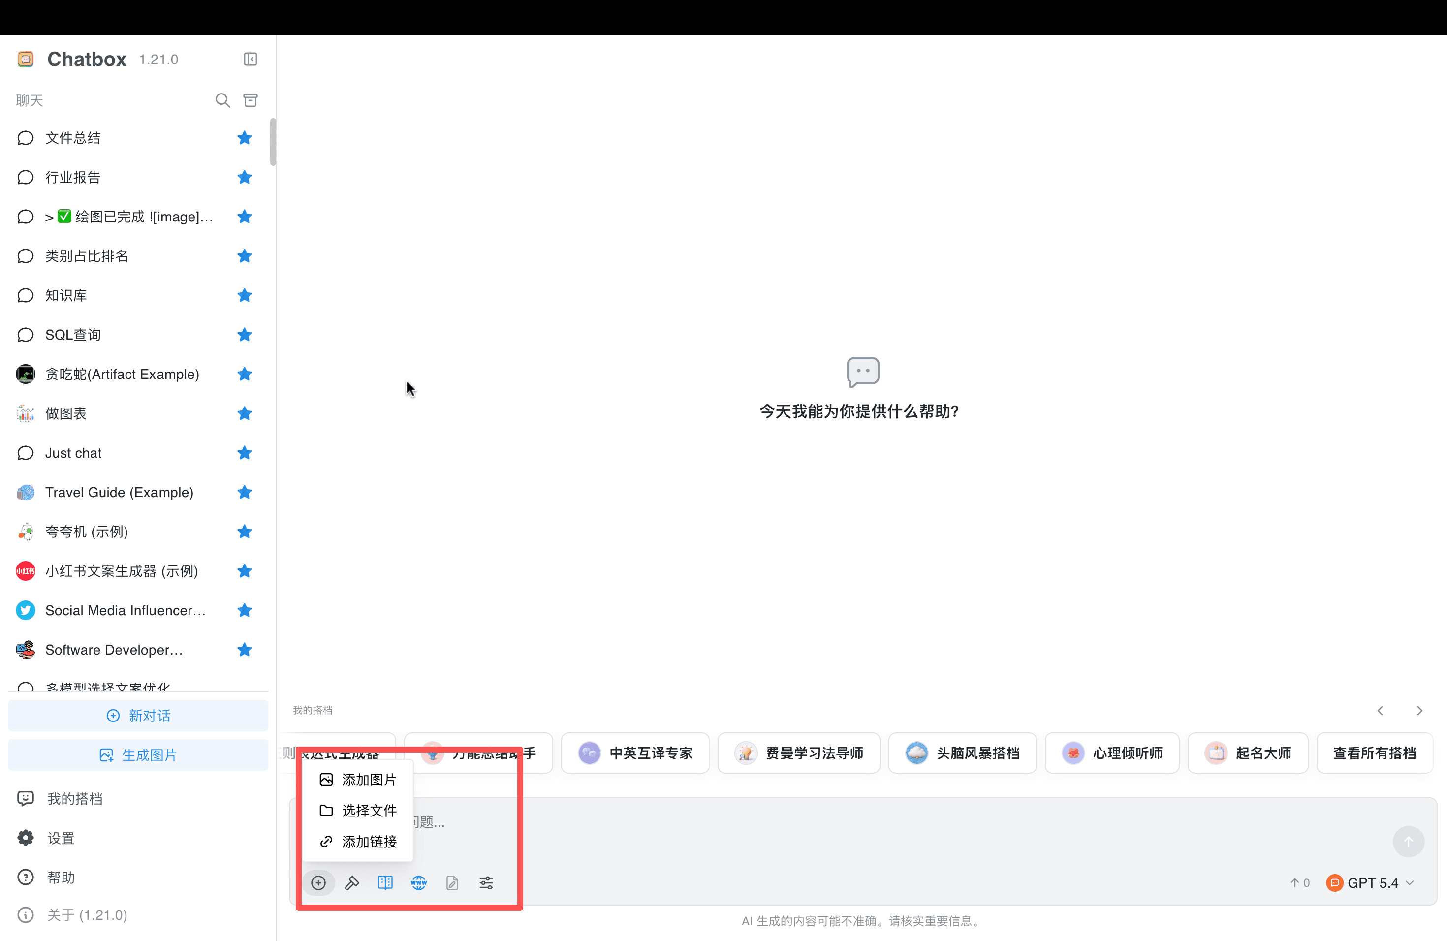Screen dimensions: 1447x941
Task: Click the 生成图片 button
Action: (x=138, y=755)
